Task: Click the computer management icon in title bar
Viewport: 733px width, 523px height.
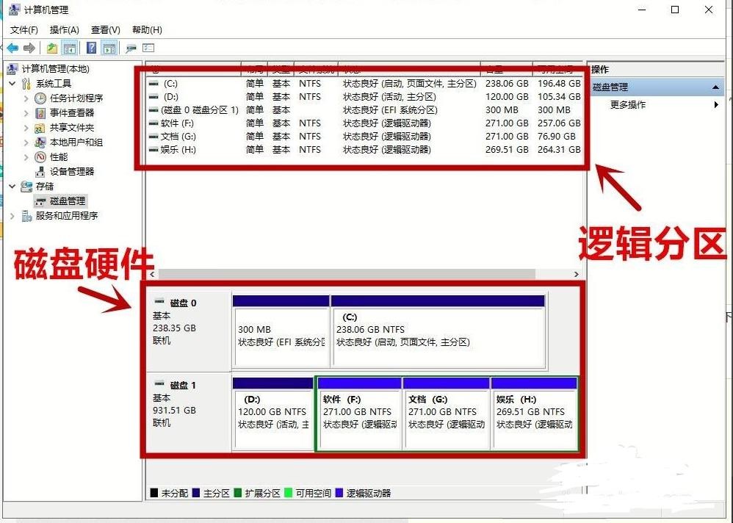Action: (x=14, y=10)
